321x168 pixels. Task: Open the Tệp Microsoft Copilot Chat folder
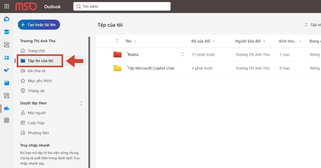pyautogui.click(x=151, y=68)
